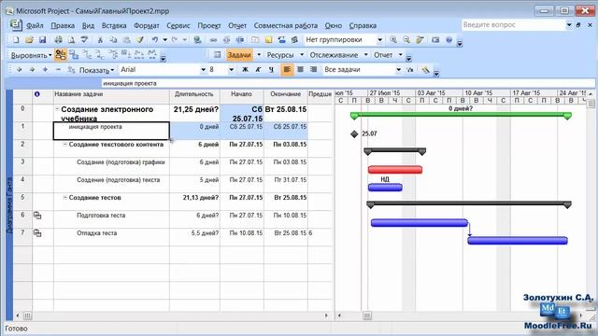
Task: Collapse the Создание электронного учебника project row
Action: [x=57, y=109]
